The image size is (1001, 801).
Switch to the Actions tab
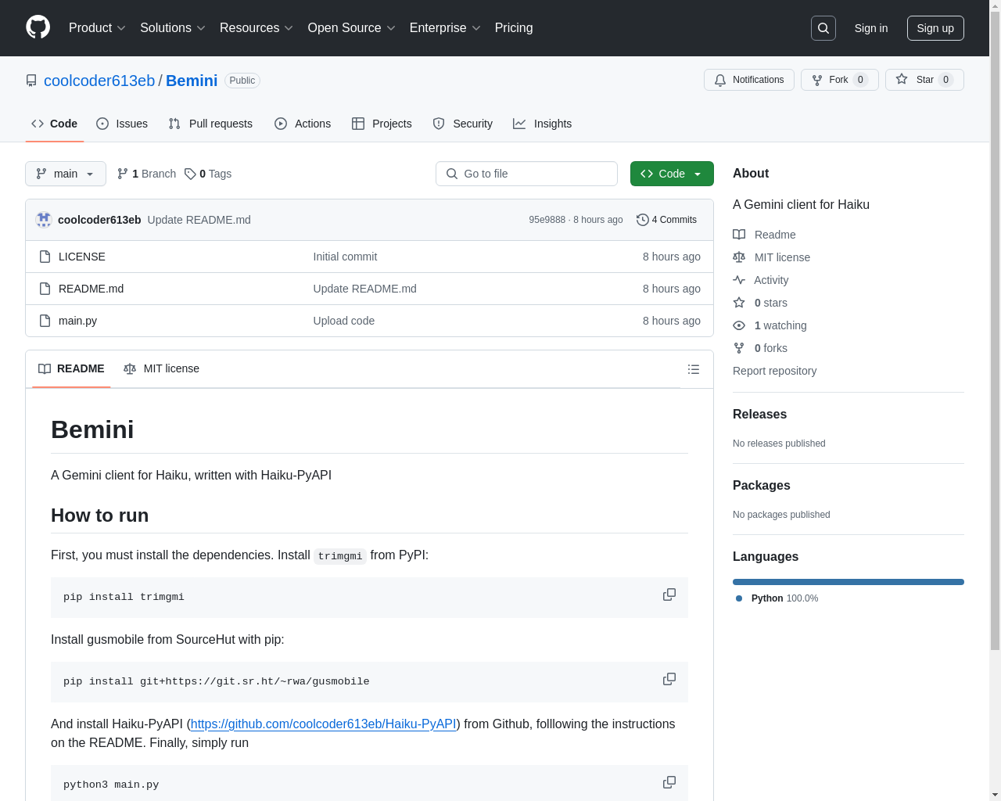click(x=303, y=124)
